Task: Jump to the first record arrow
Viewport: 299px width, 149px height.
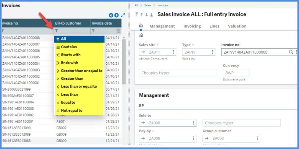Action: (137, 15)
